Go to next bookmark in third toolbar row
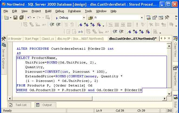179x113 pixels. click(135, 32)
